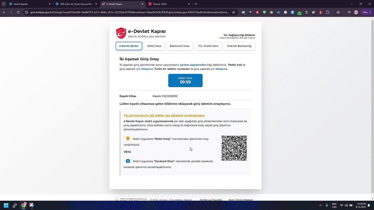
Task: Click the trash can extension icon
Action: point(307,12)
